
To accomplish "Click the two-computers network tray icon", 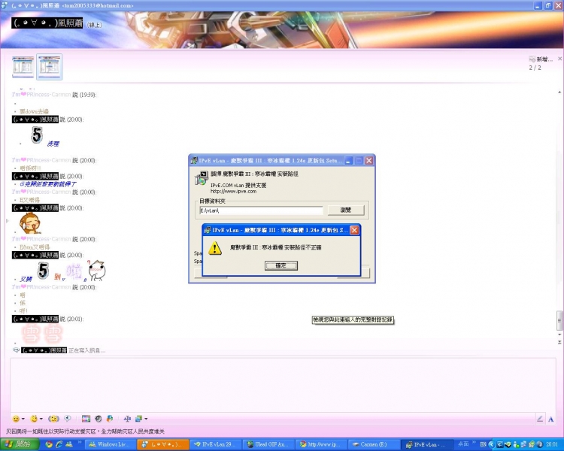I will pyautogui.click(x=523, y=444).
